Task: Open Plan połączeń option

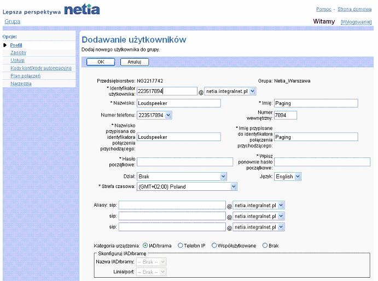Action: tap(25, 75)
